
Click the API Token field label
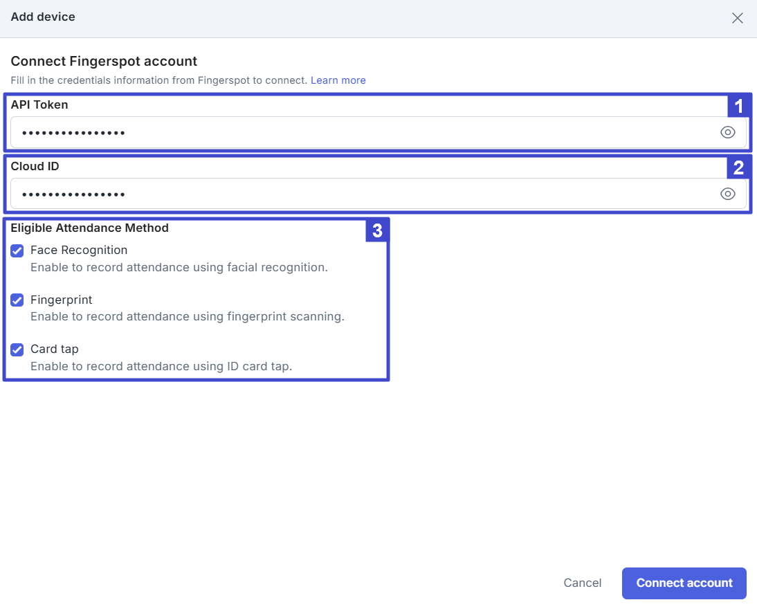pyautogui.click(x=39, y=104)
